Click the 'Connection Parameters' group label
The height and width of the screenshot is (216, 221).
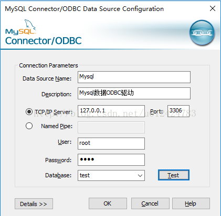click(48, 65)
